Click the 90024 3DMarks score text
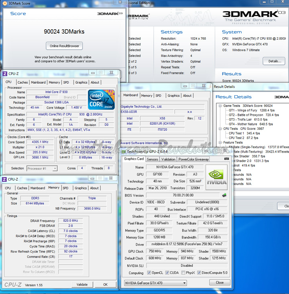Screen dimensions: 289x294 (x=64, y=32)
